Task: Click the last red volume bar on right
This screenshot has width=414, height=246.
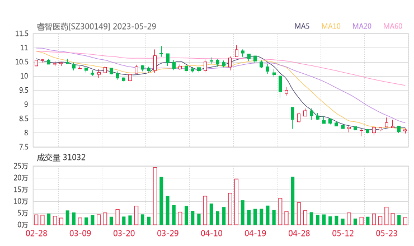Action: pyautogui.click(x=405, y=221)
